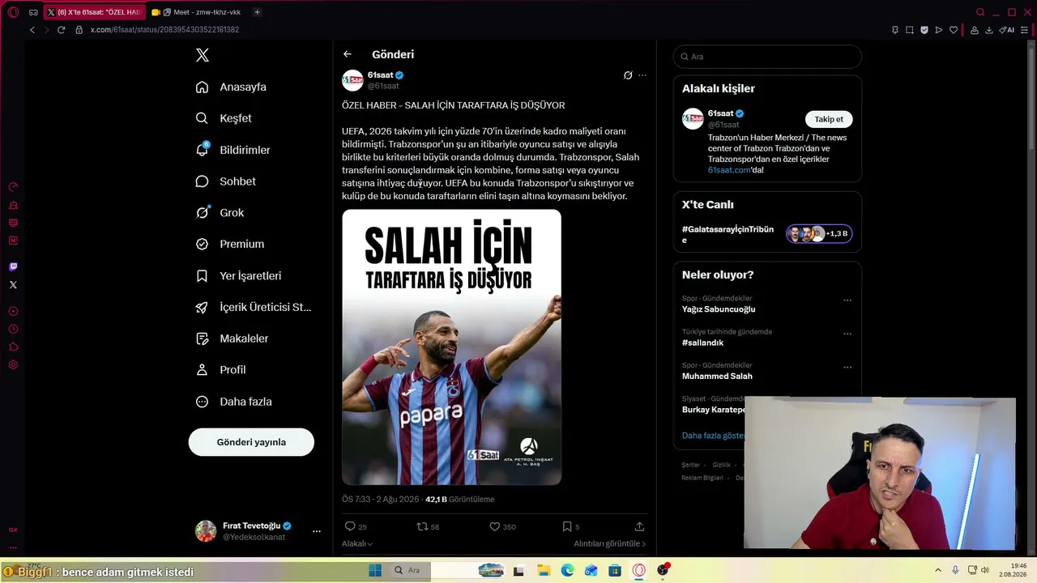Open OBS Studio from the taskbar

[663, 570]
